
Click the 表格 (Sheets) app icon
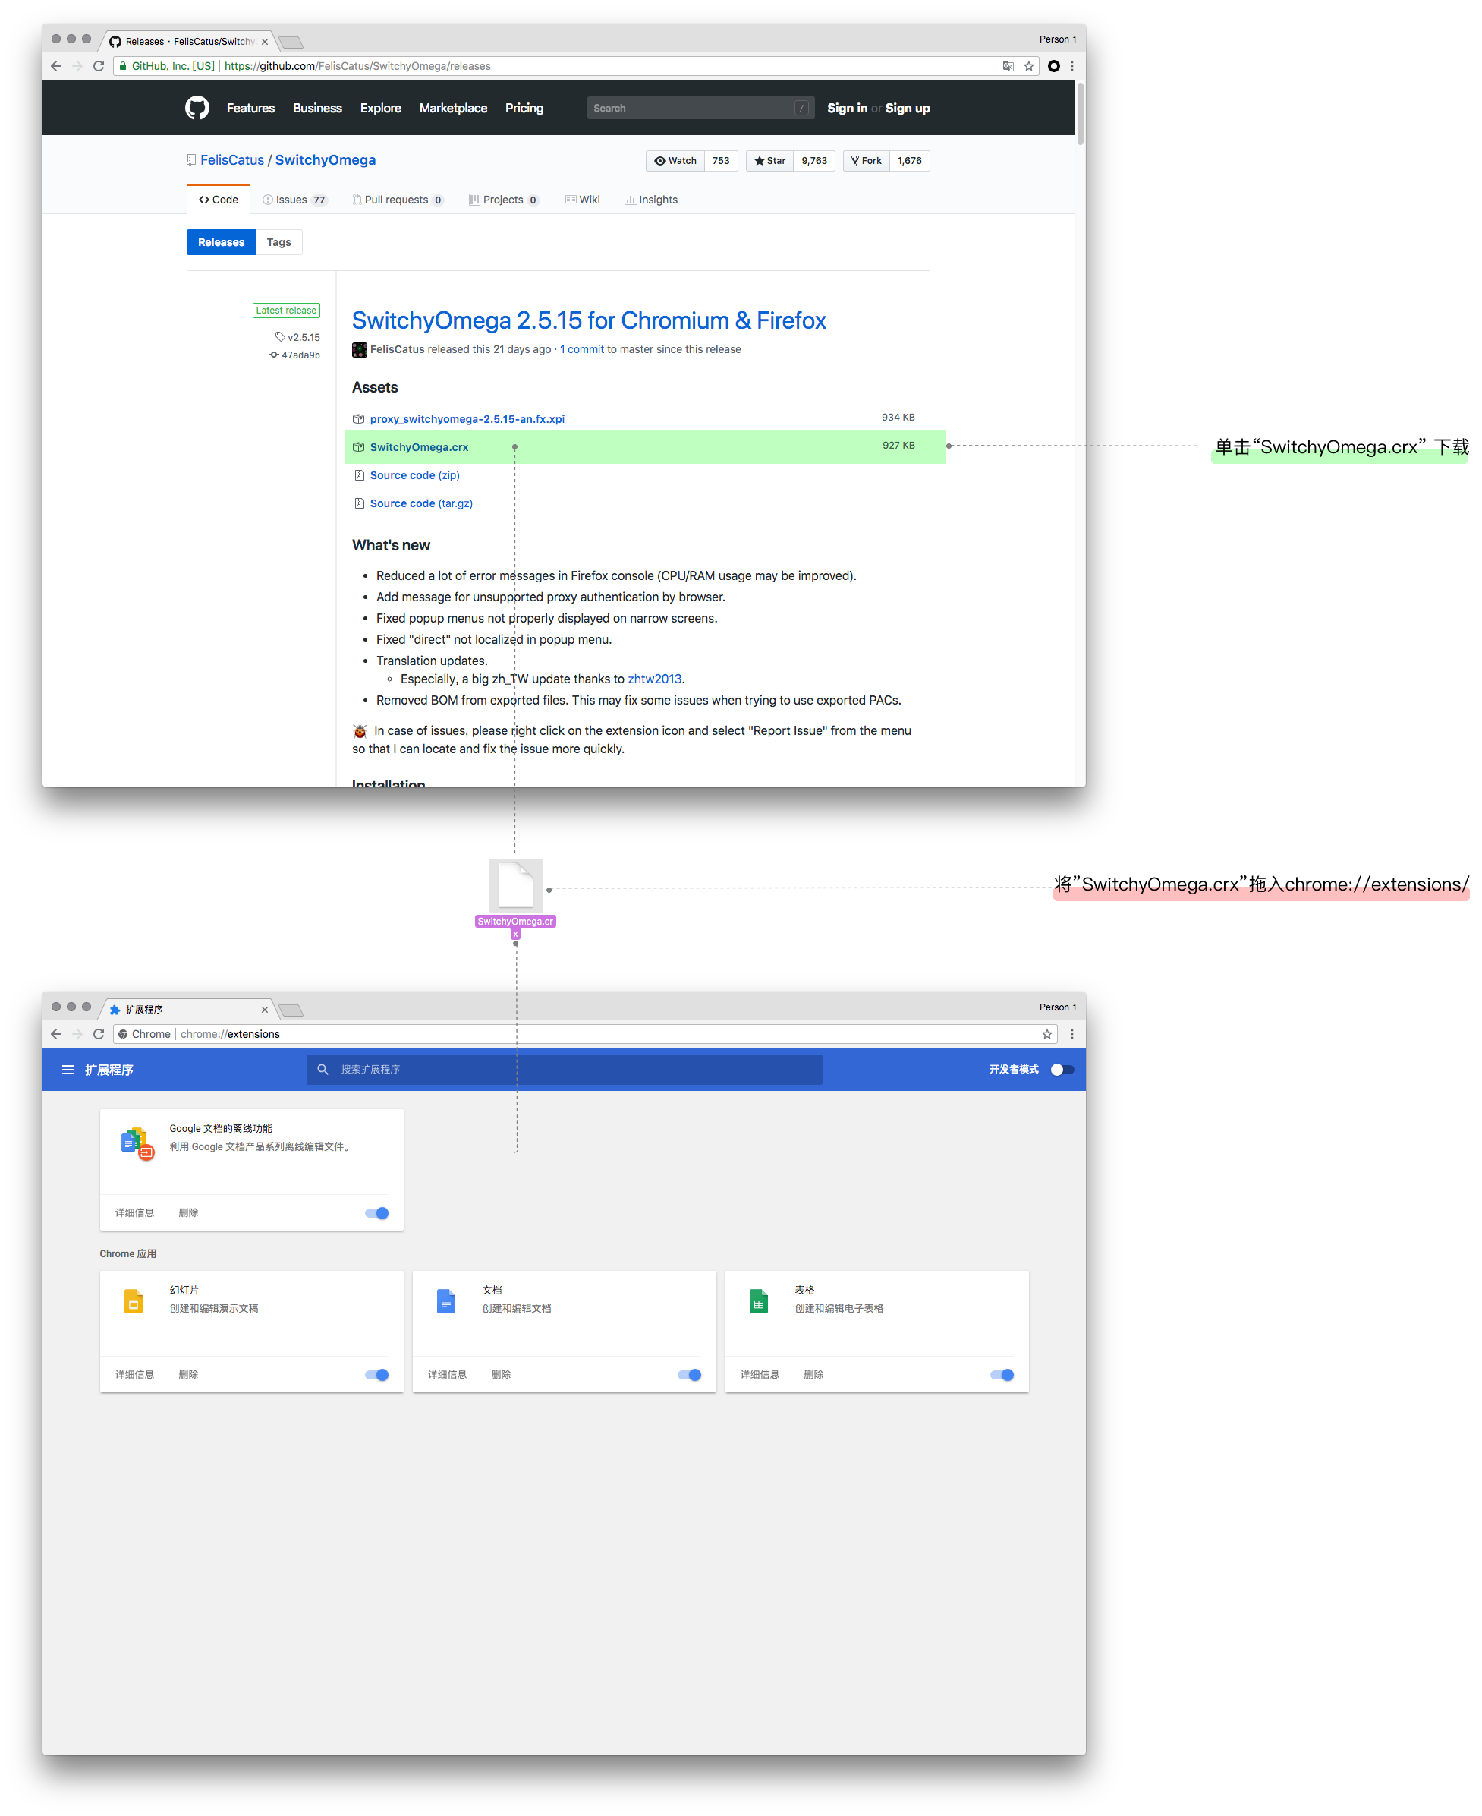click(758, 1301)
